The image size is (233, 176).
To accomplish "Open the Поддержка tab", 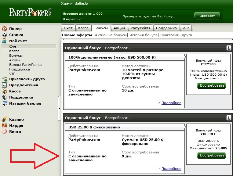I will point(166,28).
